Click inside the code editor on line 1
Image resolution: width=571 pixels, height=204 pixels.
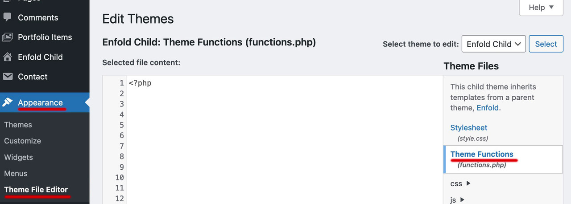(285, 83)
